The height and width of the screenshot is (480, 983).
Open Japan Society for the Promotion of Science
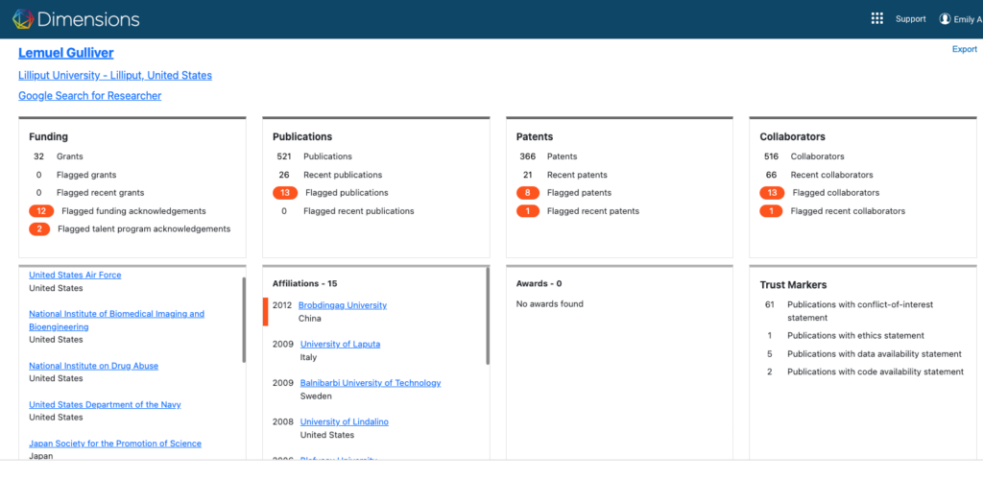point(115,443)
